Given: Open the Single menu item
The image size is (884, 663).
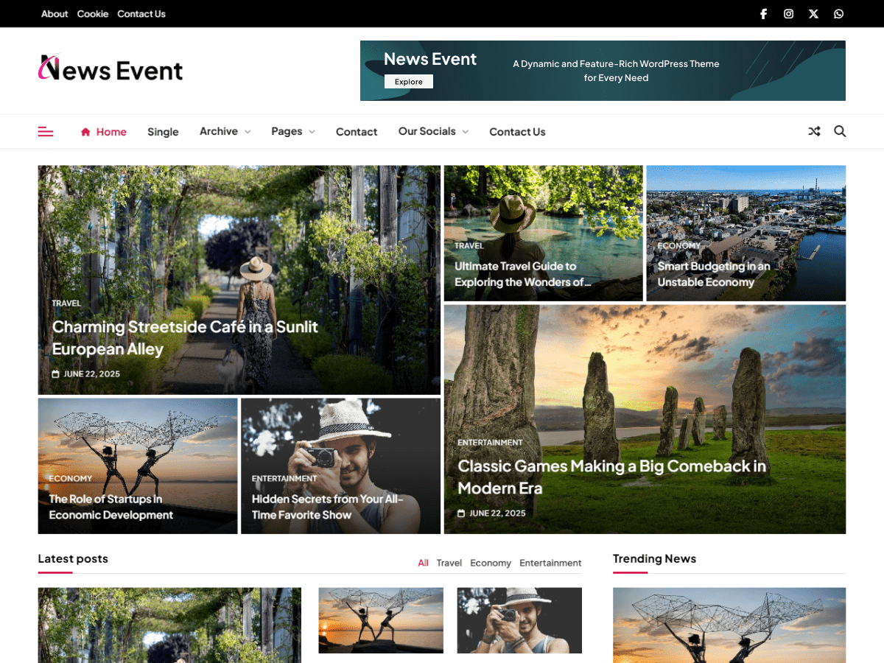Looking at the screenshot, I should 163,132.
